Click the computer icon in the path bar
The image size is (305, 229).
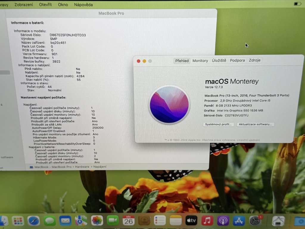[x=32, y=167]
